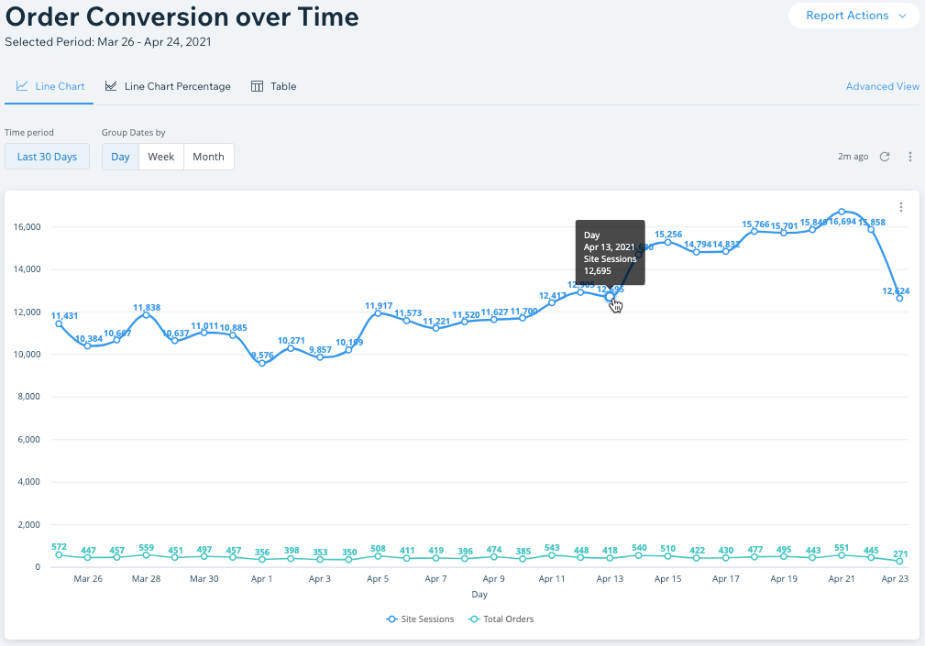The height and width of the screenshot is (646, 925).
Task: Click the Line Chart tab icon
Action: click(x=22, y=86)
